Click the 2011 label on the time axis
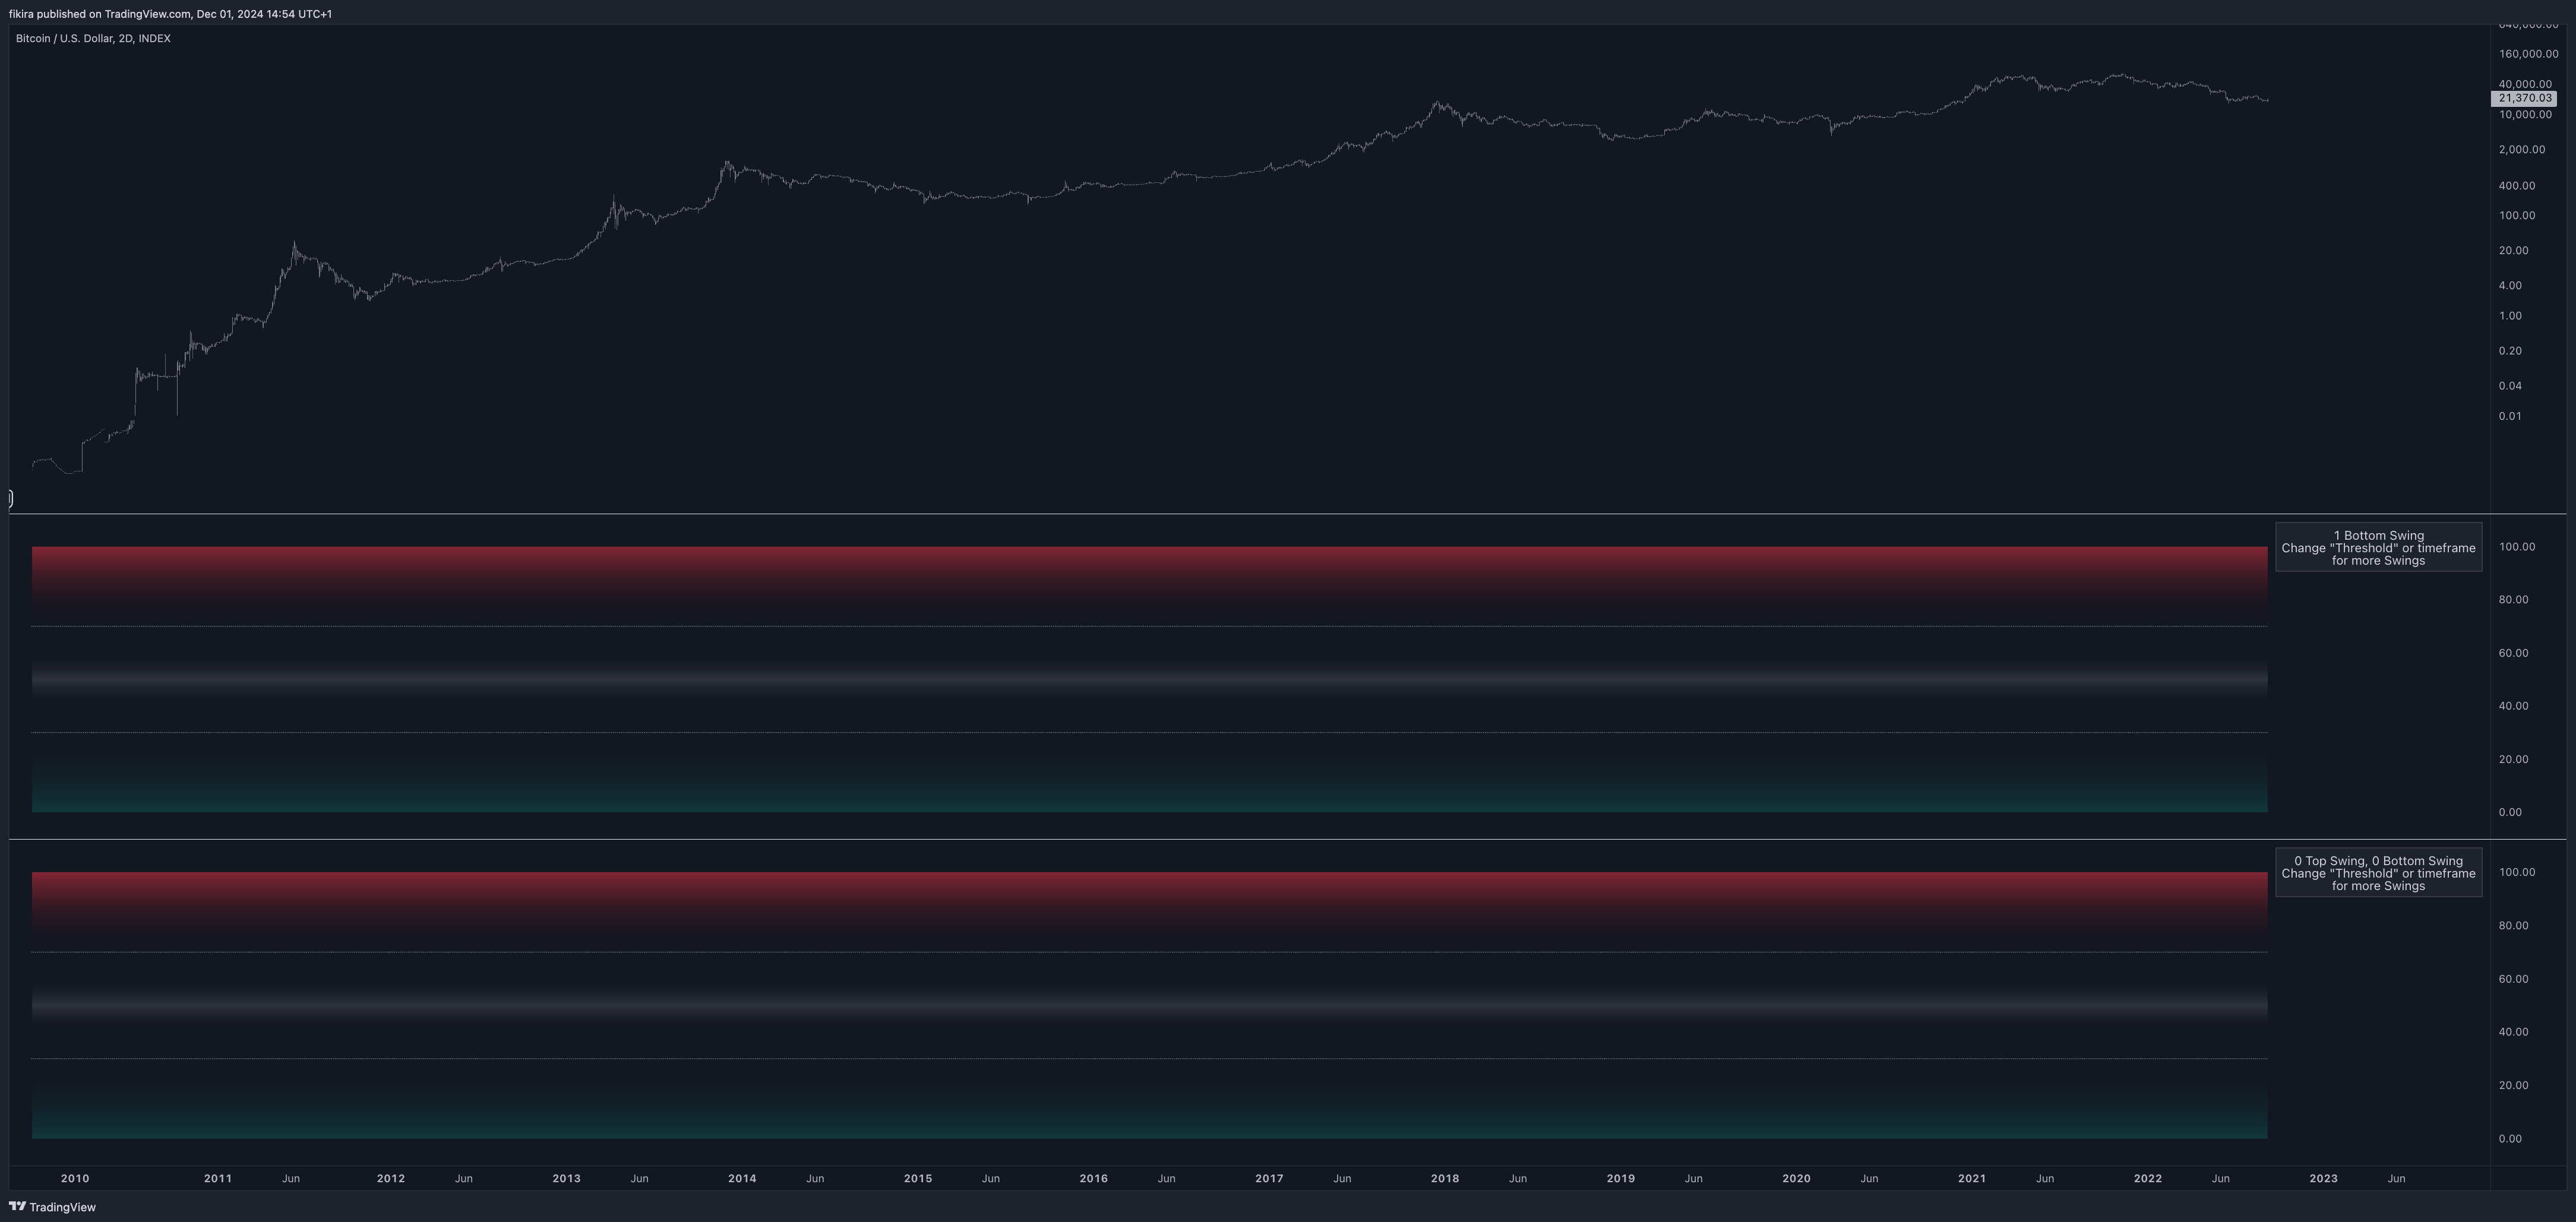Screen dimensions: 2576x1222 click(x=218, y=1179)
